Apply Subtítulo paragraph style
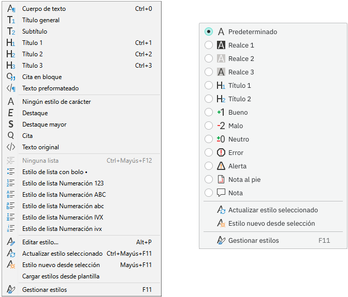 tap(82, 32)
